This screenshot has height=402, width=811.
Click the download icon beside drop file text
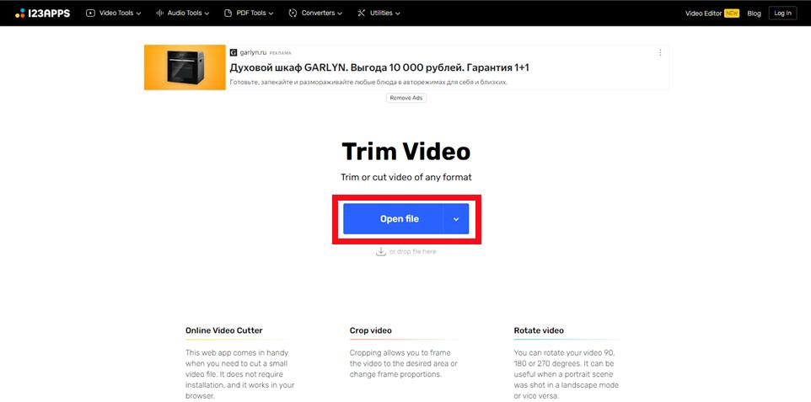pyautogui.click(x=381, y=251)
